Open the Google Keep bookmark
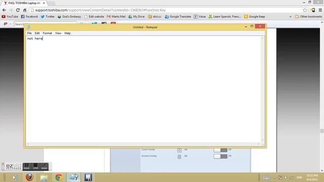 pyautogui.click(x=254, y=17)
